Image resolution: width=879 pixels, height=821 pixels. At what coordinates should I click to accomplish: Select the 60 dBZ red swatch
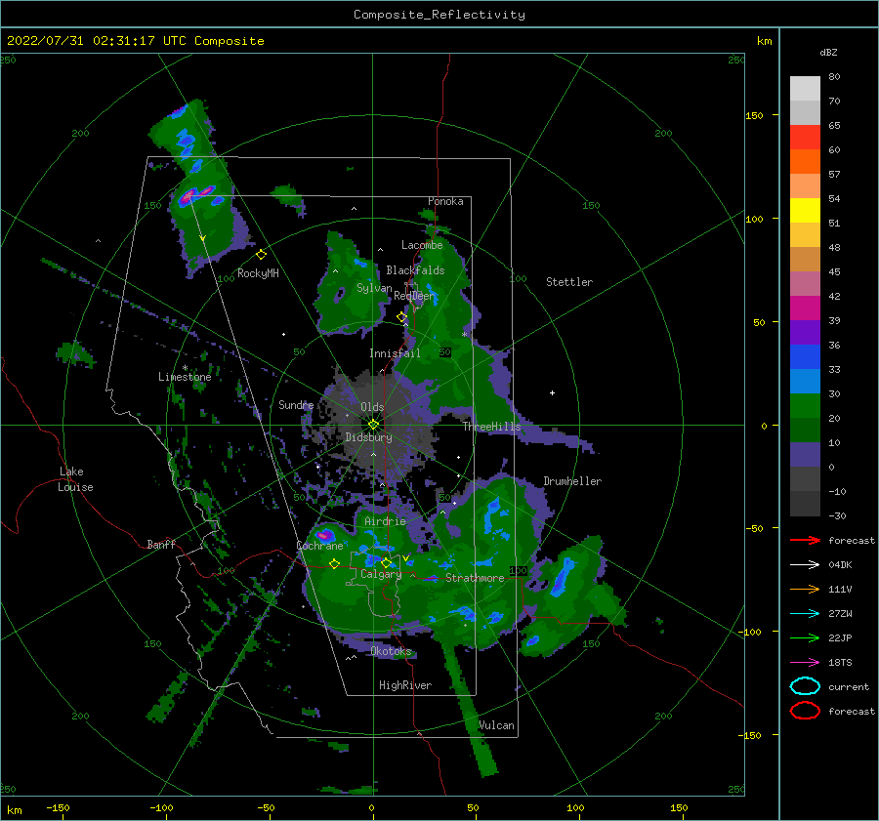coord(805,138)
